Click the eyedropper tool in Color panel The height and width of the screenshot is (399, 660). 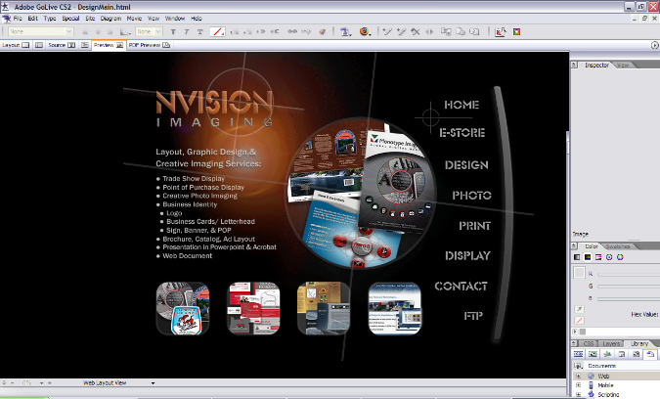click(x=579, y=308)
